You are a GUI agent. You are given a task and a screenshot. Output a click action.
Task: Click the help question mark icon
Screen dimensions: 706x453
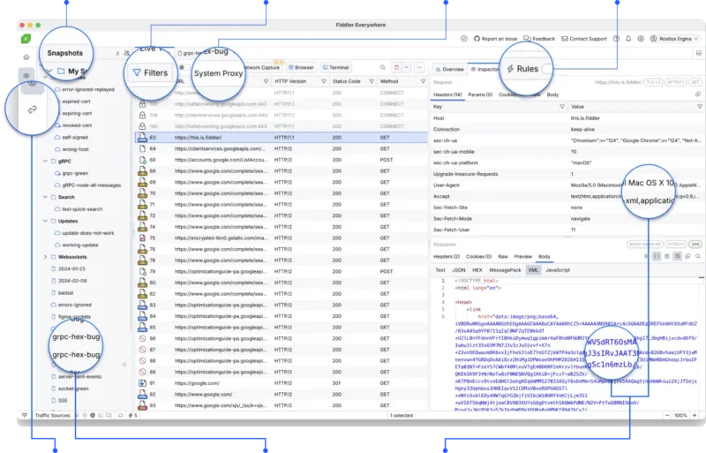(616, 39)
